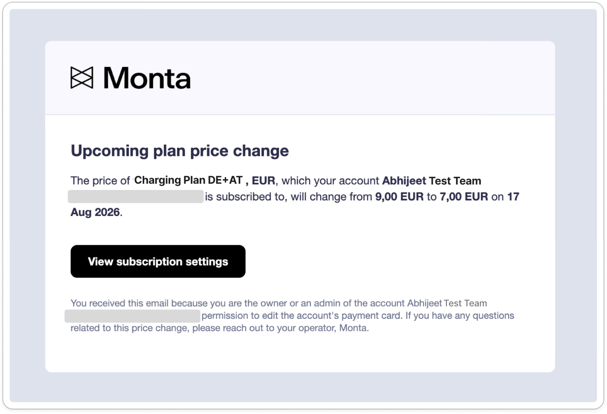Screen dimensions: 607x414
Task: Click Abhijeet Test Team in footer note
Action: click(x=447, y=303)
